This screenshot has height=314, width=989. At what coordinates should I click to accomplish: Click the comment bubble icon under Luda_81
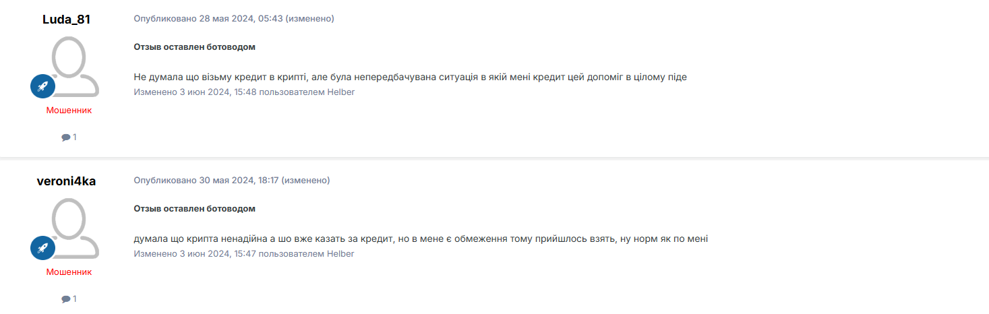coord(65,137)
